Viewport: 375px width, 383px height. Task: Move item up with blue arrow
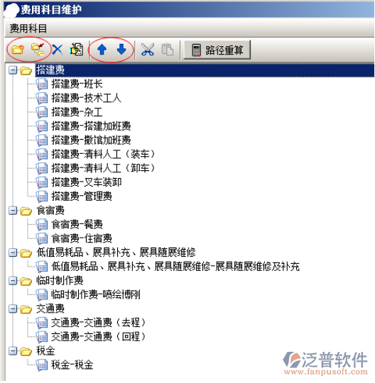point(102,50)
